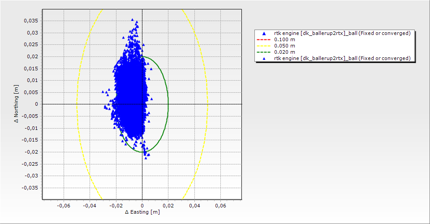430x224 pixels.
Task: Click the -0,025 northing axis tick label
Action: pyautogui.click(x=30, y=164)
